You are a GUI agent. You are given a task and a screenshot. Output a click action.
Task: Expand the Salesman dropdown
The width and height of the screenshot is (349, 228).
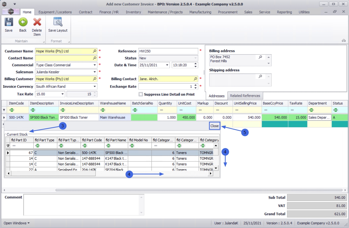click(95, 72)
